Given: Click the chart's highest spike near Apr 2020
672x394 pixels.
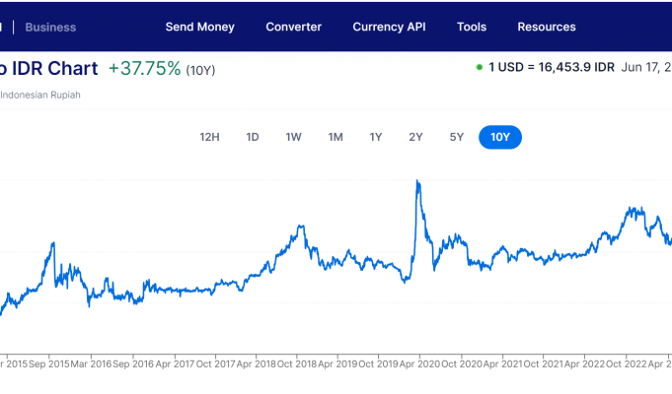Looking at the screenshot, I should pos(418,181).
